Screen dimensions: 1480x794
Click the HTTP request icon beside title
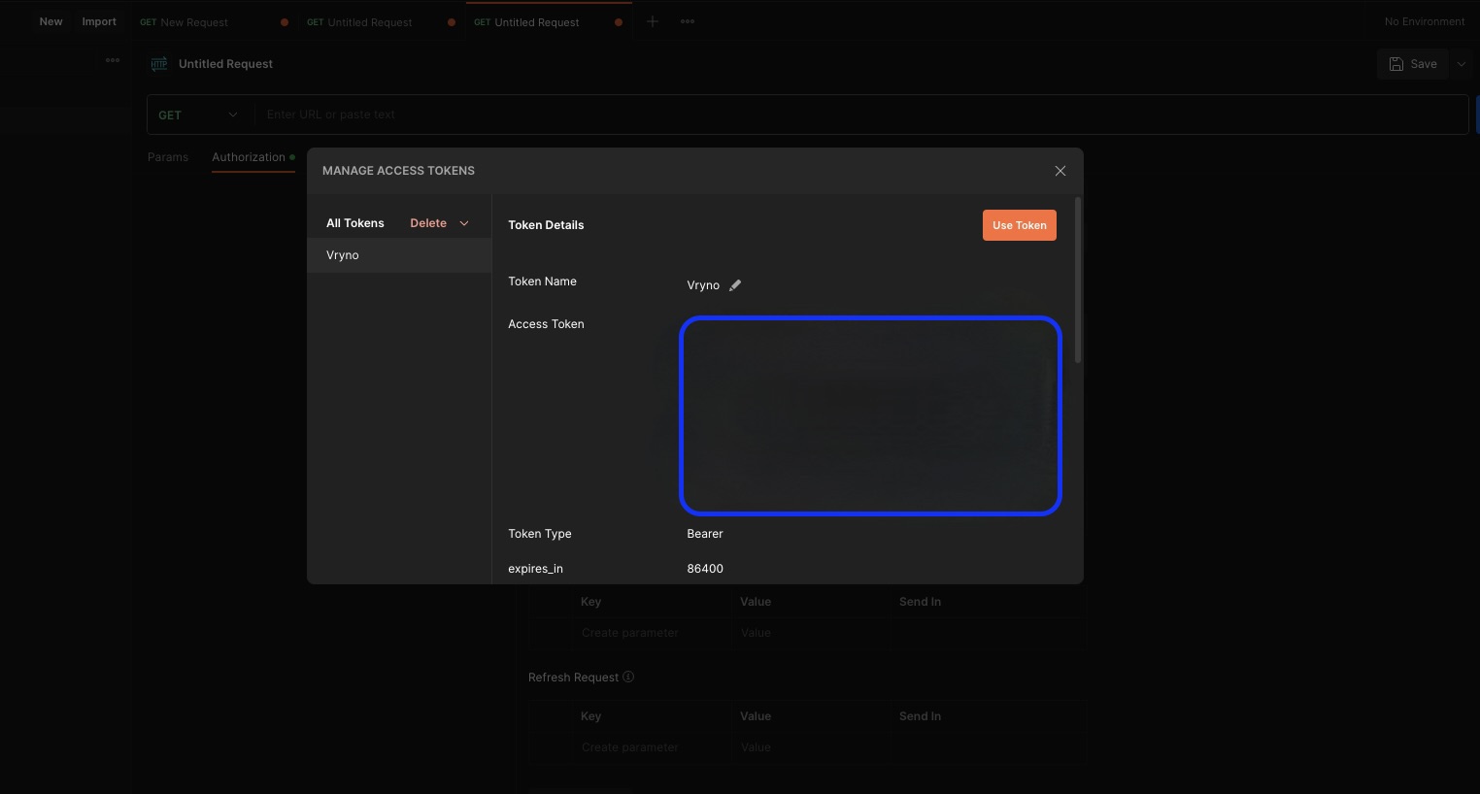pos(159,64)
